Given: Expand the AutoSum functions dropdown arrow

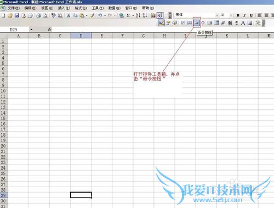Looking at the screenshot, I should pyautogui.click(x=133, y=15).
